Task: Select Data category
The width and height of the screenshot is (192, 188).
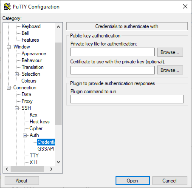Action: click(26, 94)
